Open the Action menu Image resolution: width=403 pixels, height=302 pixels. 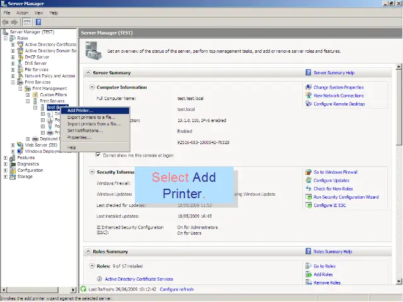click(23, 13)
